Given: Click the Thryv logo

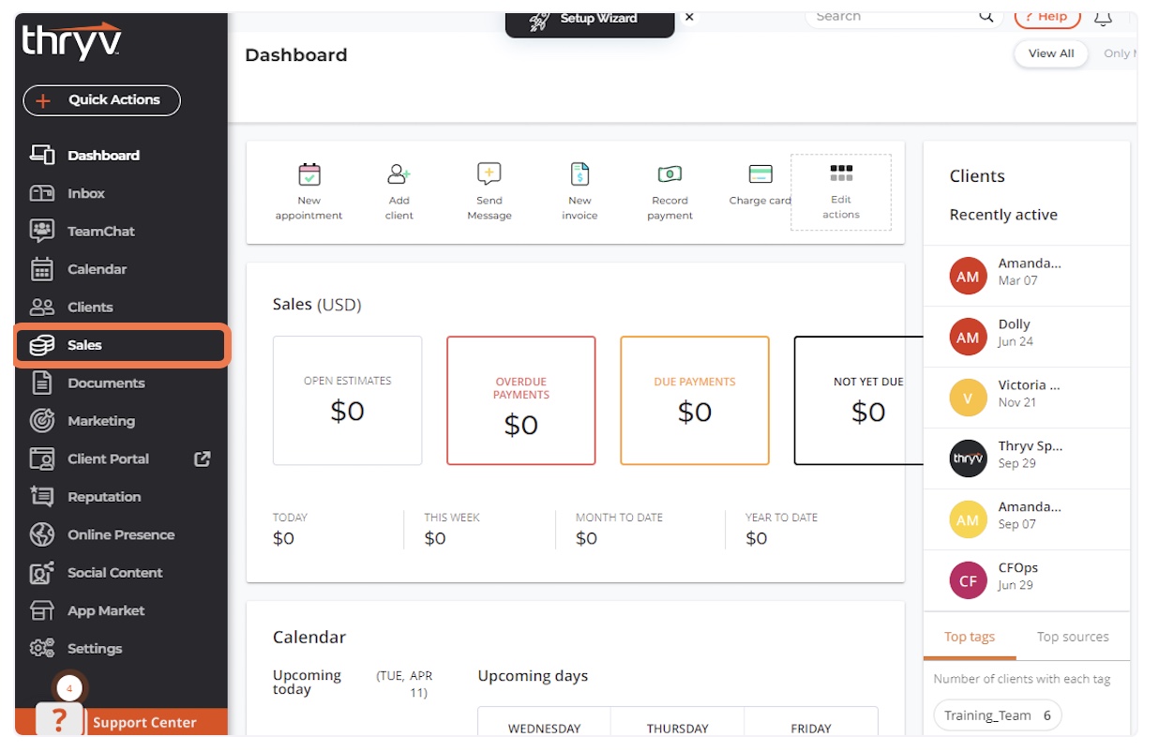Looking at the screenshot, I should click(71, 42).
